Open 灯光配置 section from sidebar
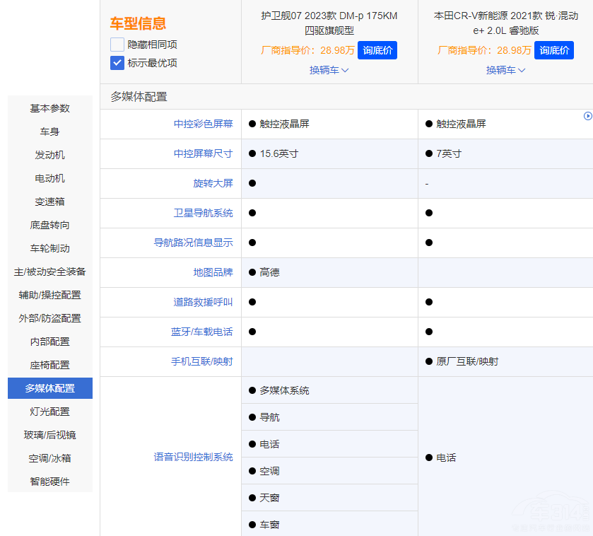593x536 pixels. point(49,412)
